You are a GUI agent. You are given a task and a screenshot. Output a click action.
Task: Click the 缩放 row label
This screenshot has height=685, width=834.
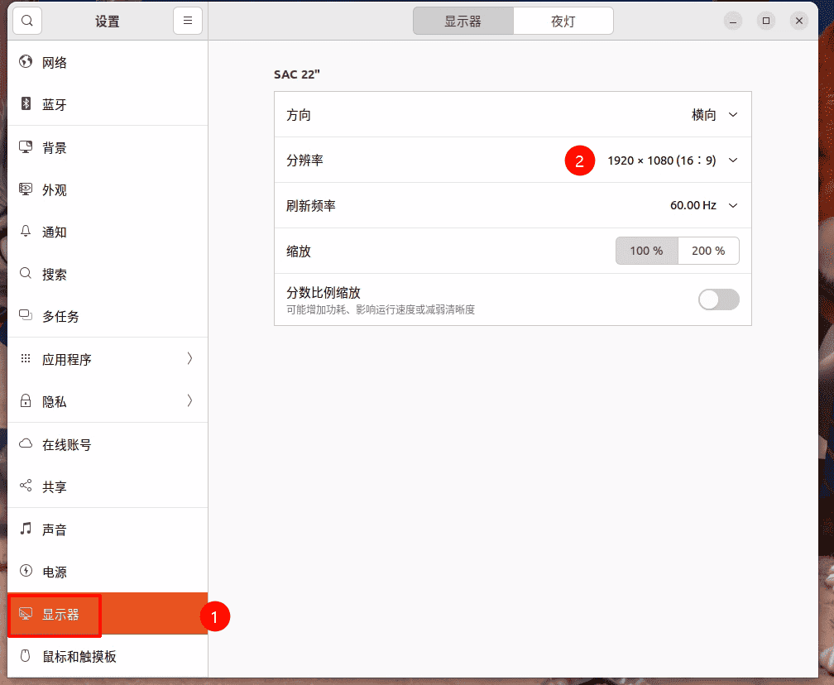(299, 251)
